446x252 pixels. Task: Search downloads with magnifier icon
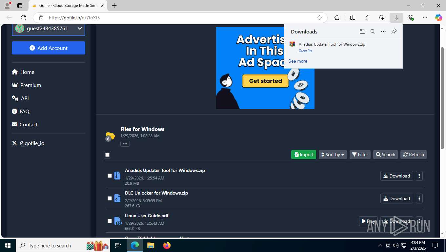click(373, 31)
